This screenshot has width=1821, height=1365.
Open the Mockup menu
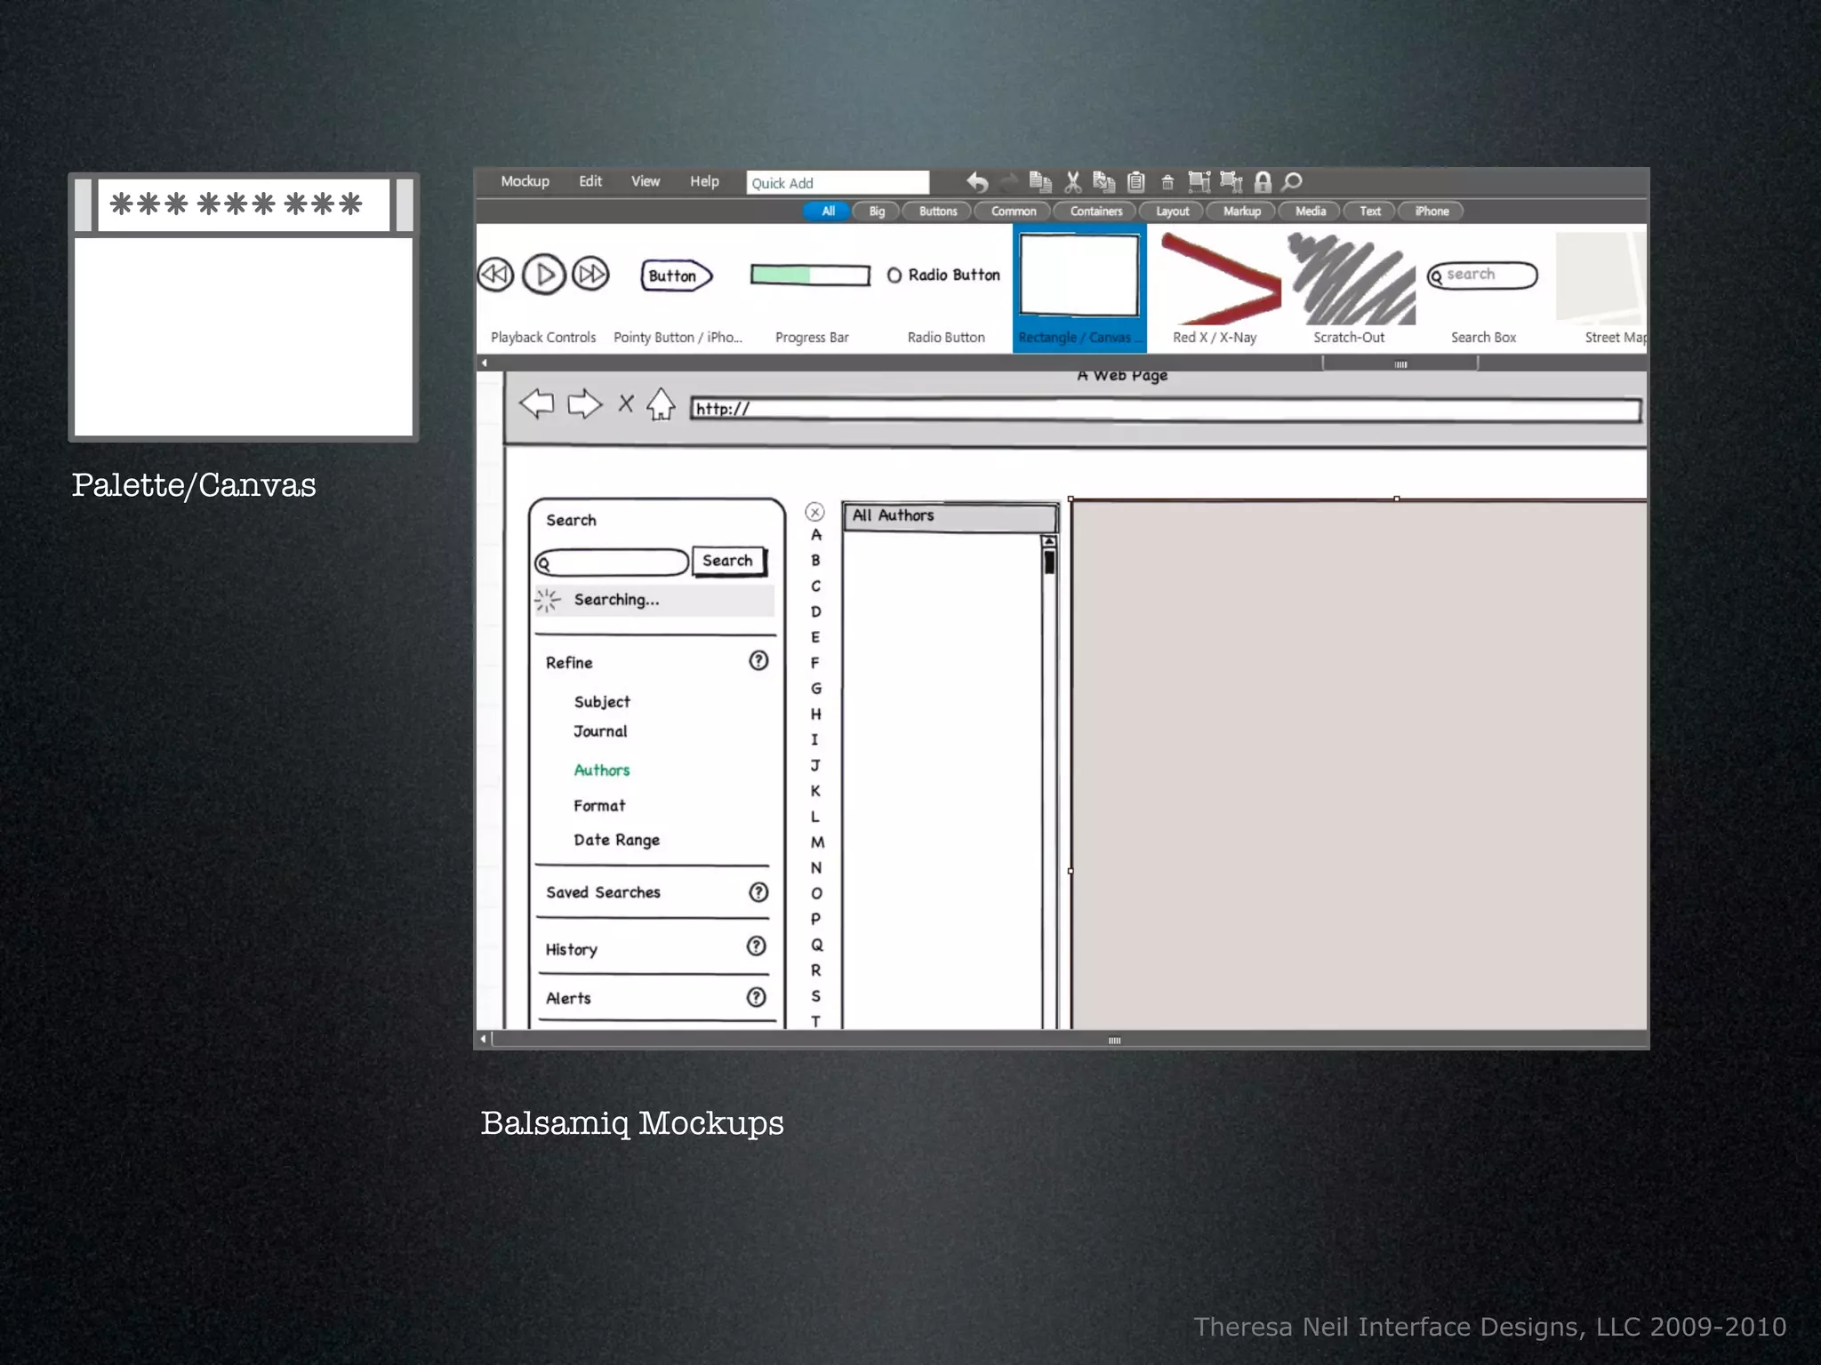pyautogui.click(x=525, y=181)
